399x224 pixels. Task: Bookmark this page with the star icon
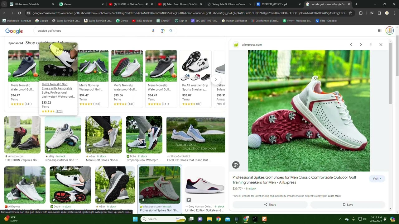click(x=350, y=13)
